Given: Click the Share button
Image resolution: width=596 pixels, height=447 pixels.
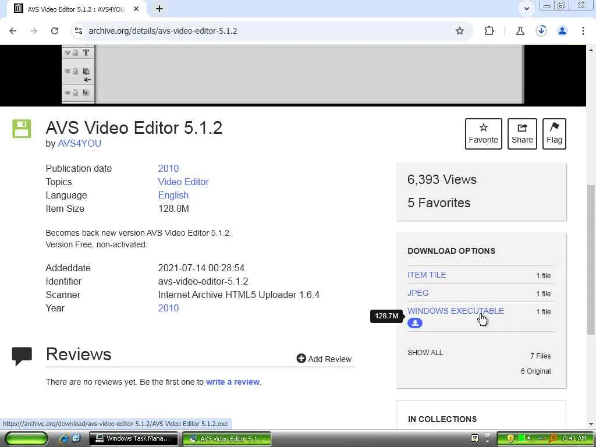Looking at the screenshot, I should pyautogui.click(x=522, y=134).
